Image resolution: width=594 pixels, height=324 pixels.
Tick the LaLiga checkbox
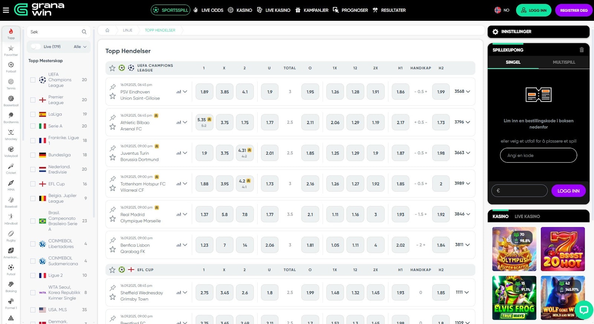tap(33, 114)
